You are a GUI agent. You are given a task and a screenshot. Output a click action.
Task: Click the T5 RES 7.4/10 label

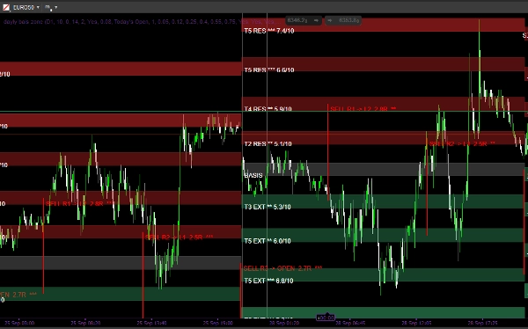(269, 31)
